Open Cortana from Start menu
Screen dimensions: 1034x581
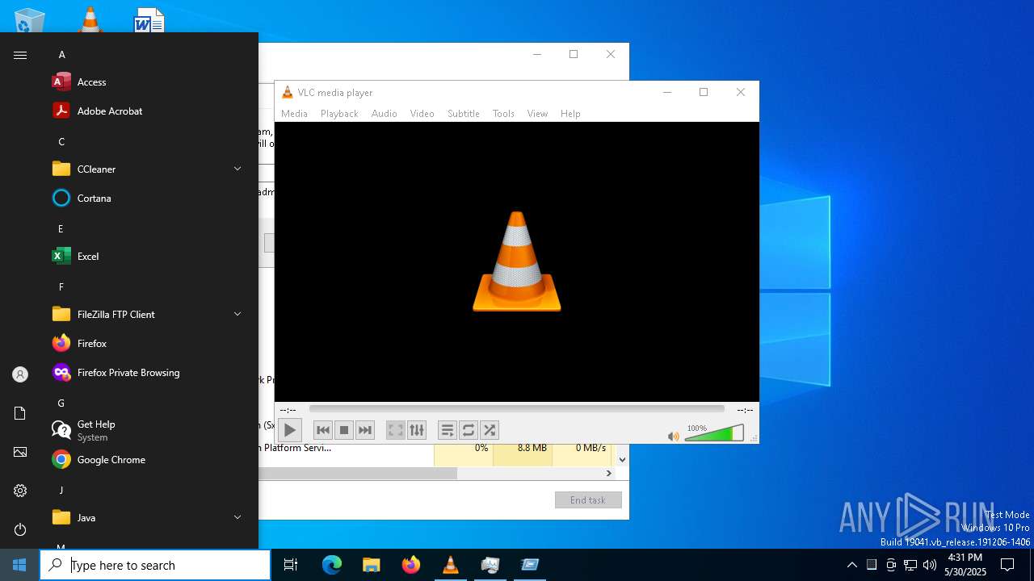[x=149, y=199]
